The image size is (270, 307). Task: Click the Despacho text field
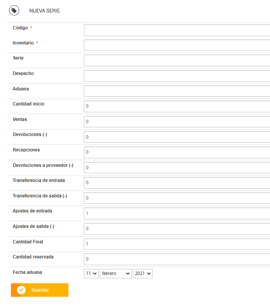(177, 76)
